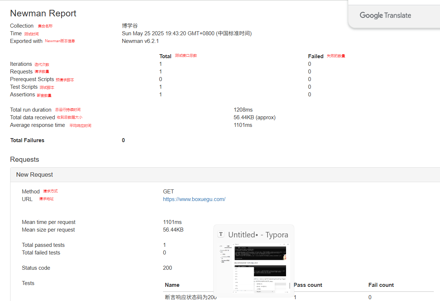The height and width of the screenshot is (301, 440).
Task: Click the Newman版本信息 annotation
Action: tap(60, 41)
